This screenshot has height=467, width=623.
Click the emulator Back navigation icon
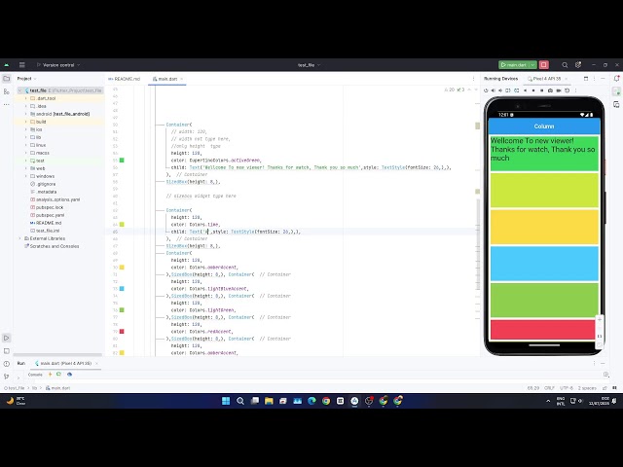click(526, 90)
